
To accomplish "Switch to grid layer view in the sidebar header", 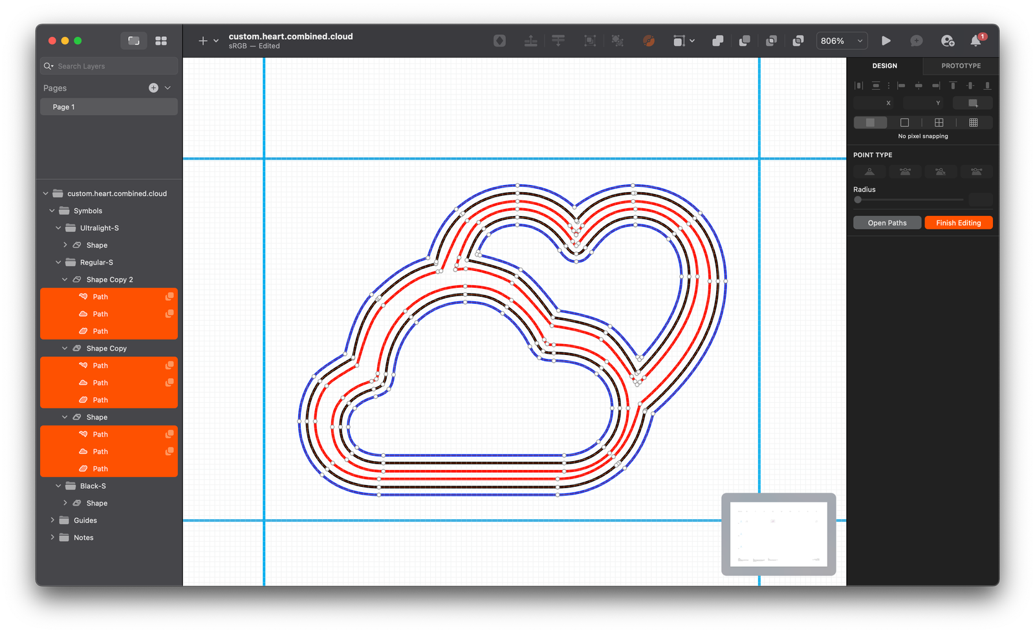I will 161,40.
